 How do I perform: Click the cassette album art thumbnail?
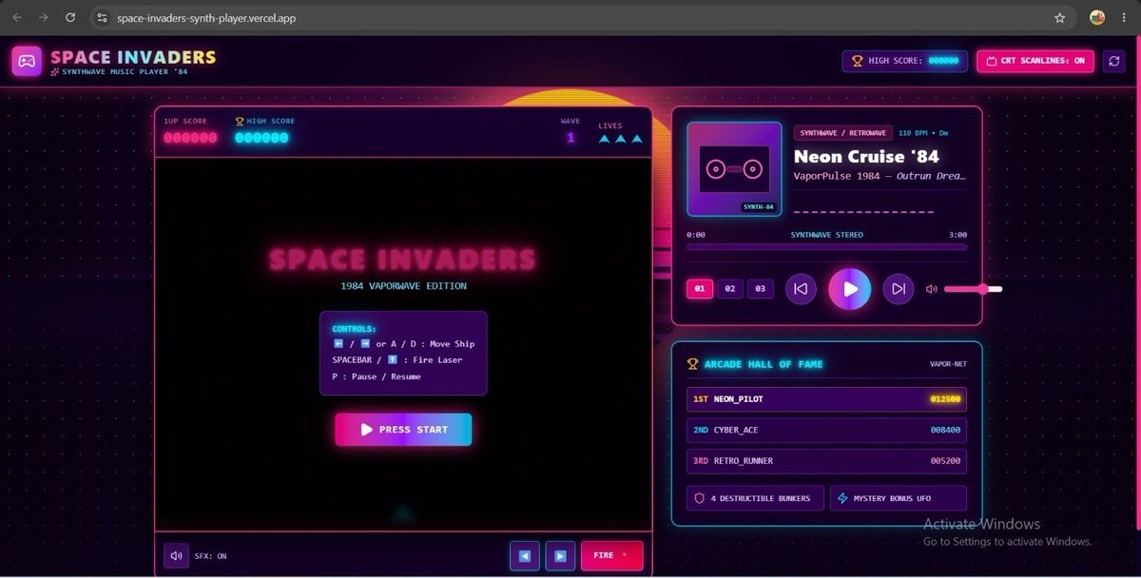click(734, 169)
